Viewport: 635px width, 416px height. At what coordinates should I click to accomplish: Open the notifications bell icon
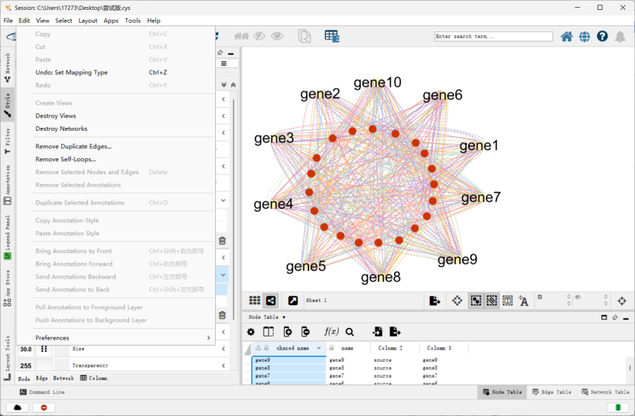pyautogui.click(x=620, y=37)
